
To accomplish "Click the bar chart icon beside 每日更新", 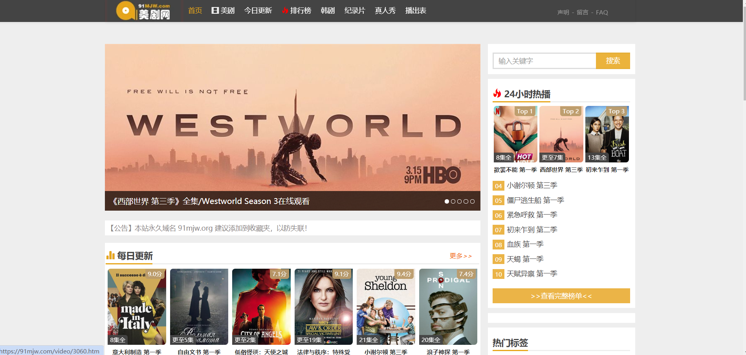I will pyautogui.click(x=110, y=256).
